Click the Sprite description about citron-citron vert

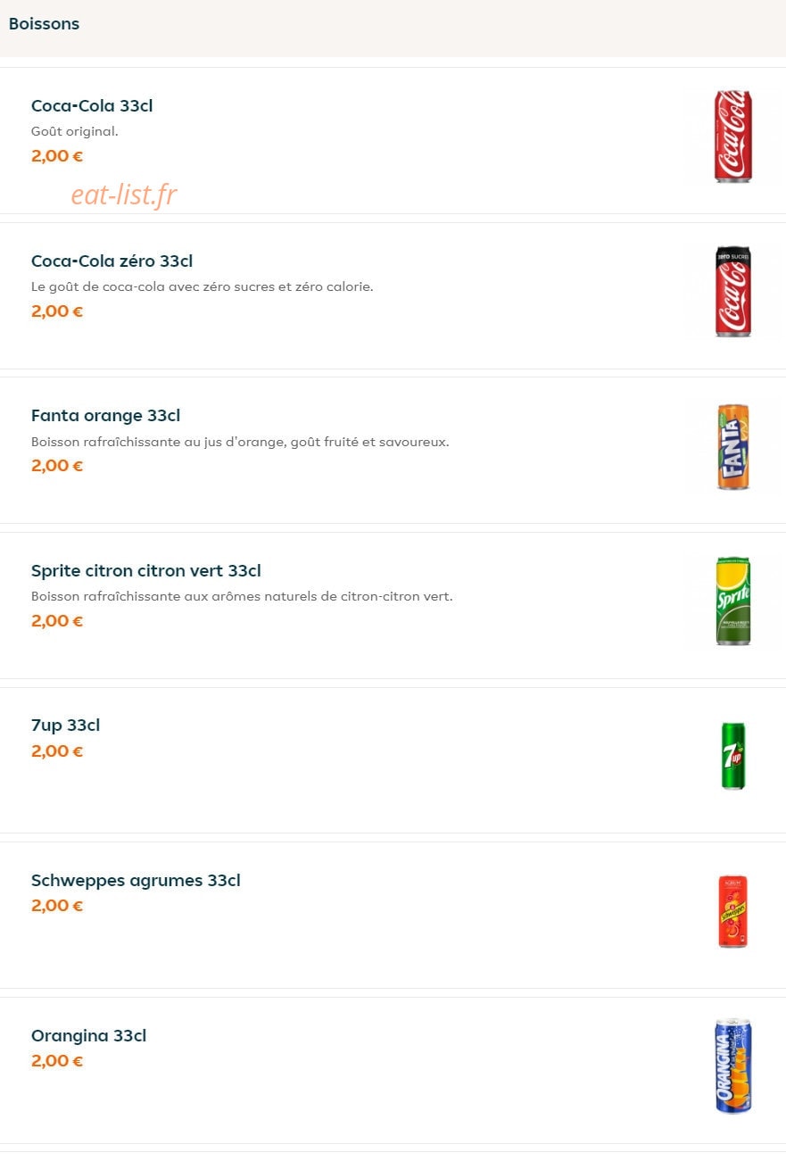coord(242,596)
